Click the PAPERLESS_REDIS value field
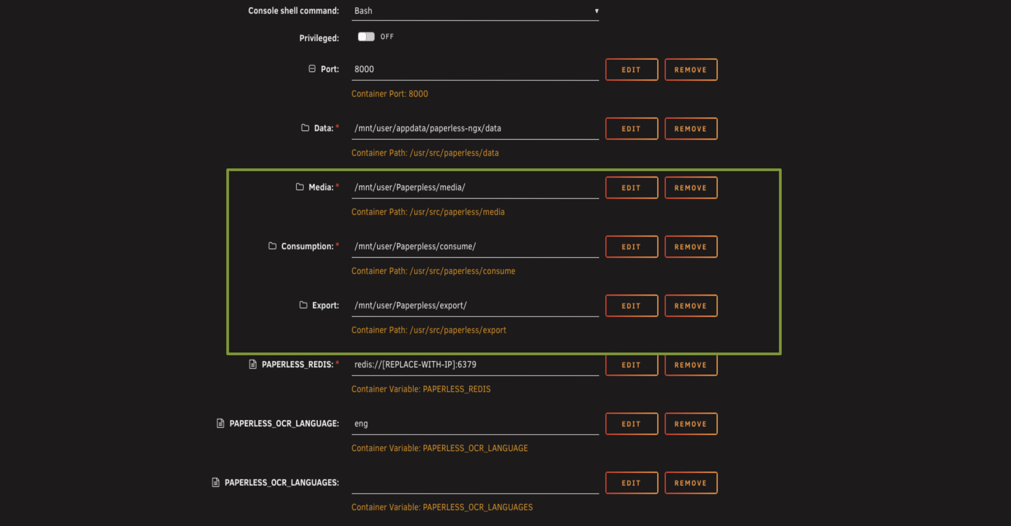This screenshot has width=1011, height=526. [475, 365]
